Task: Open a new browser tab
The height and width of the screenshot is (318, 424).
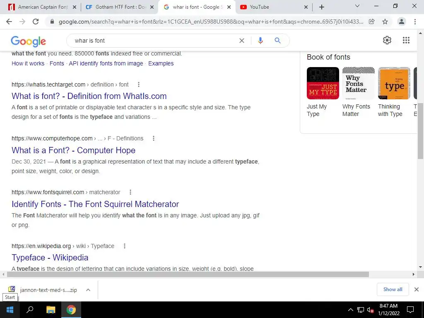Action: point(321,7)
